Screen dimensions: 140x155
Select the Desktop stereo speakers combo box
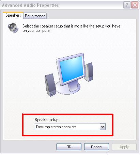(70, 127)
